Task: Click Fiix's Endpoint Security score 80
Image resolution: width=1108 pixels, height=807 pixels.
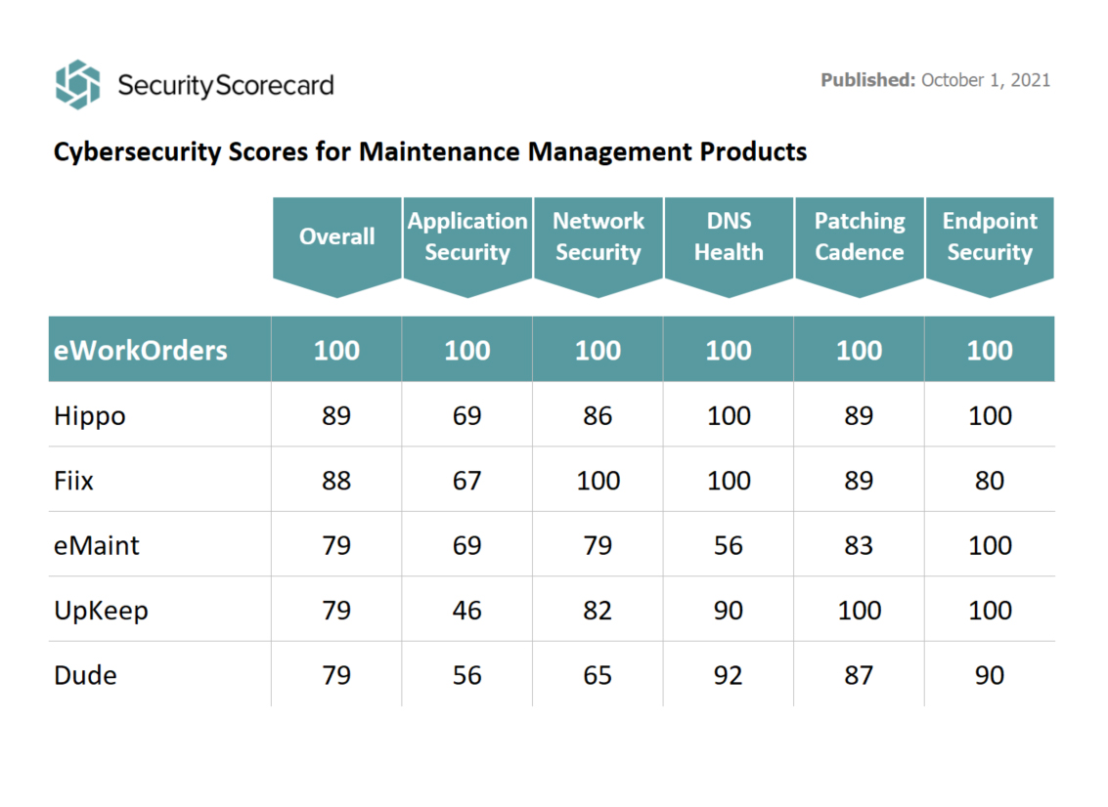Action: 990,481
